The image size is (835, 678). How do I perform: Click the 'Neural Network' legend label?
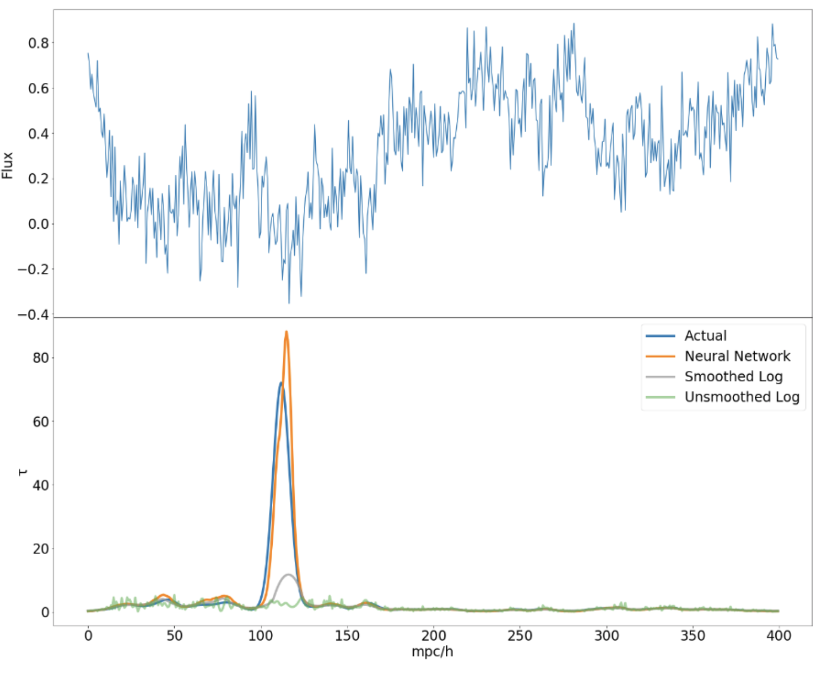[x=737, y=356]
